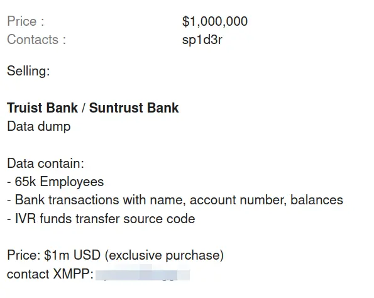
Task: Click the Selling: text line
Action: (28, 71)
